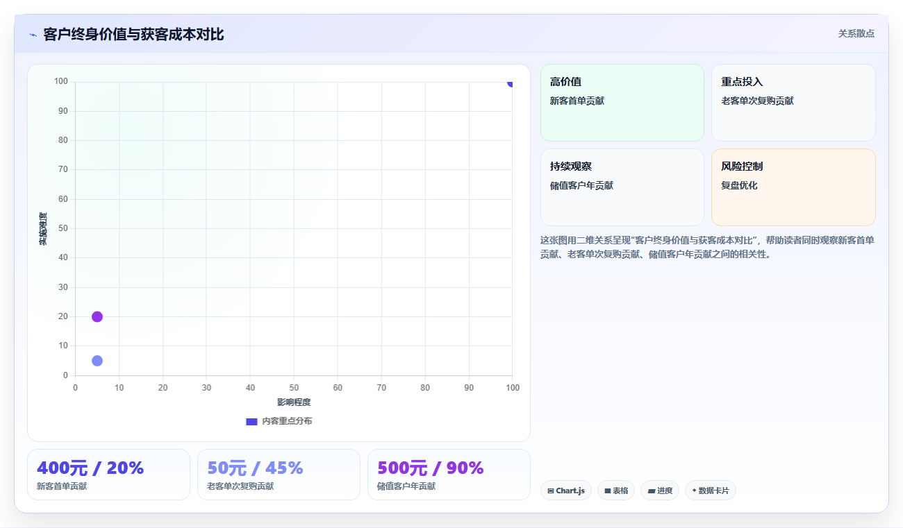Screen dimensions: 903x528
Task: Click the icon in the 表格 chip
Action: click(607, 491)
